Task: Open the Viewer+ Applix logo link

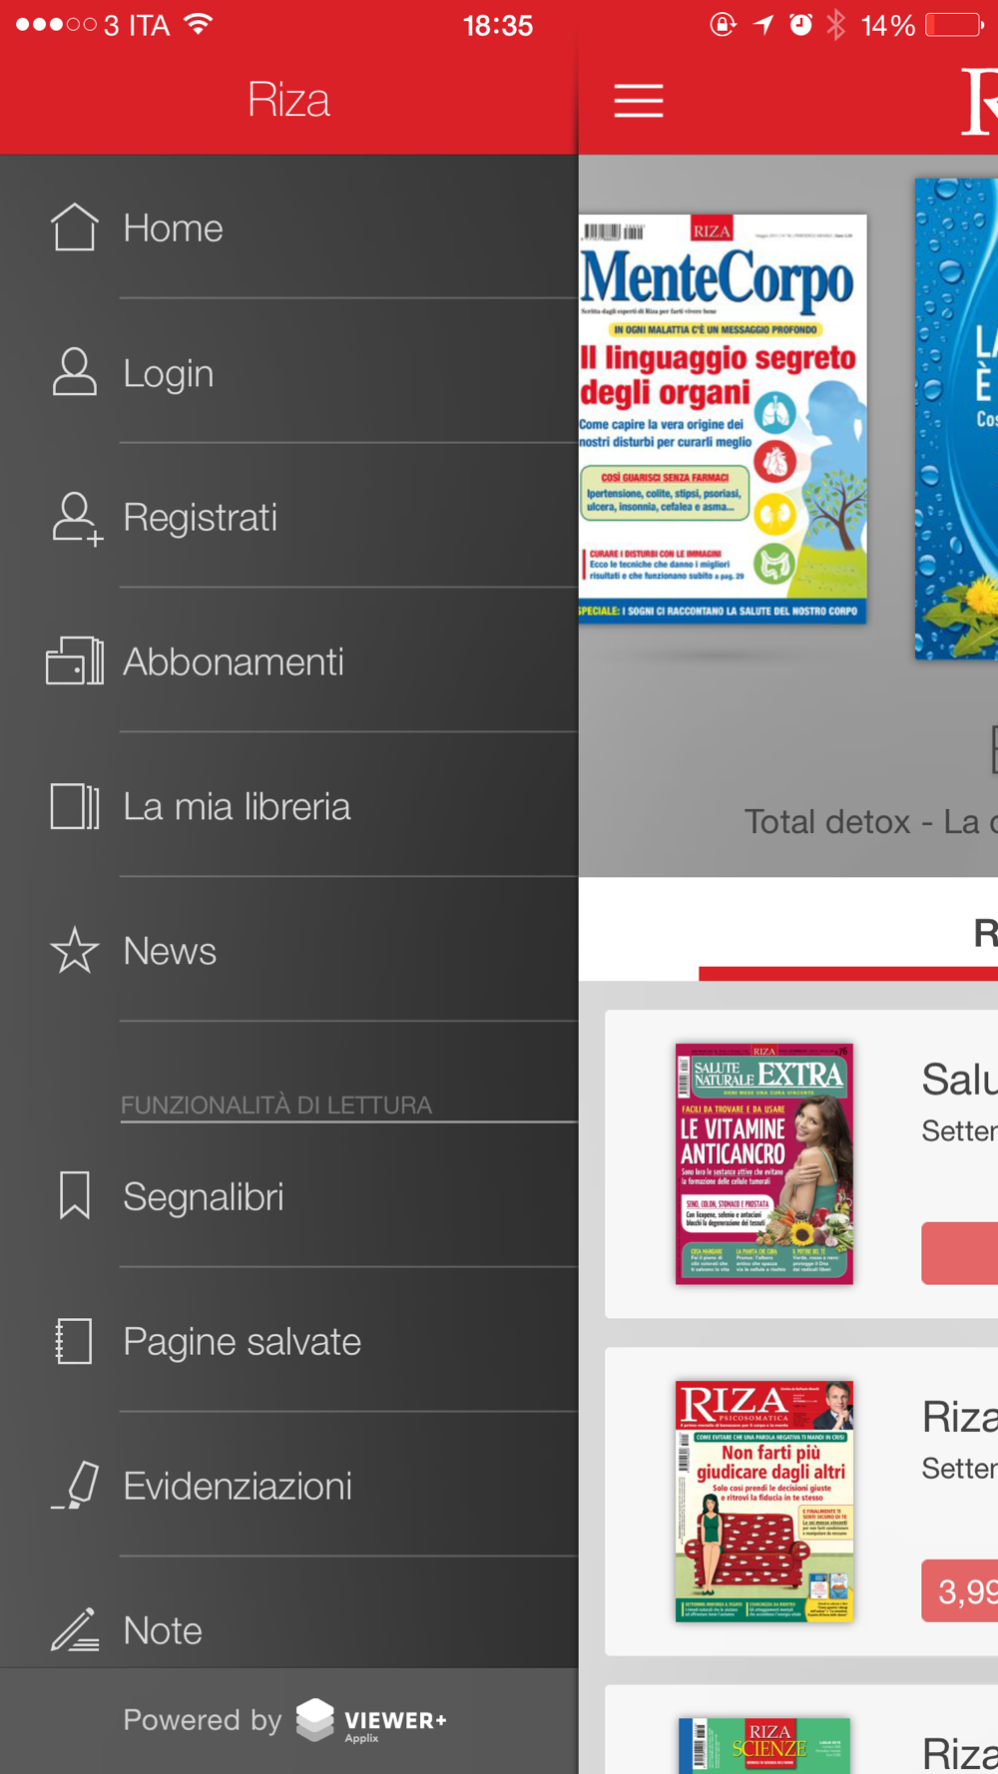Action: 371,1720
